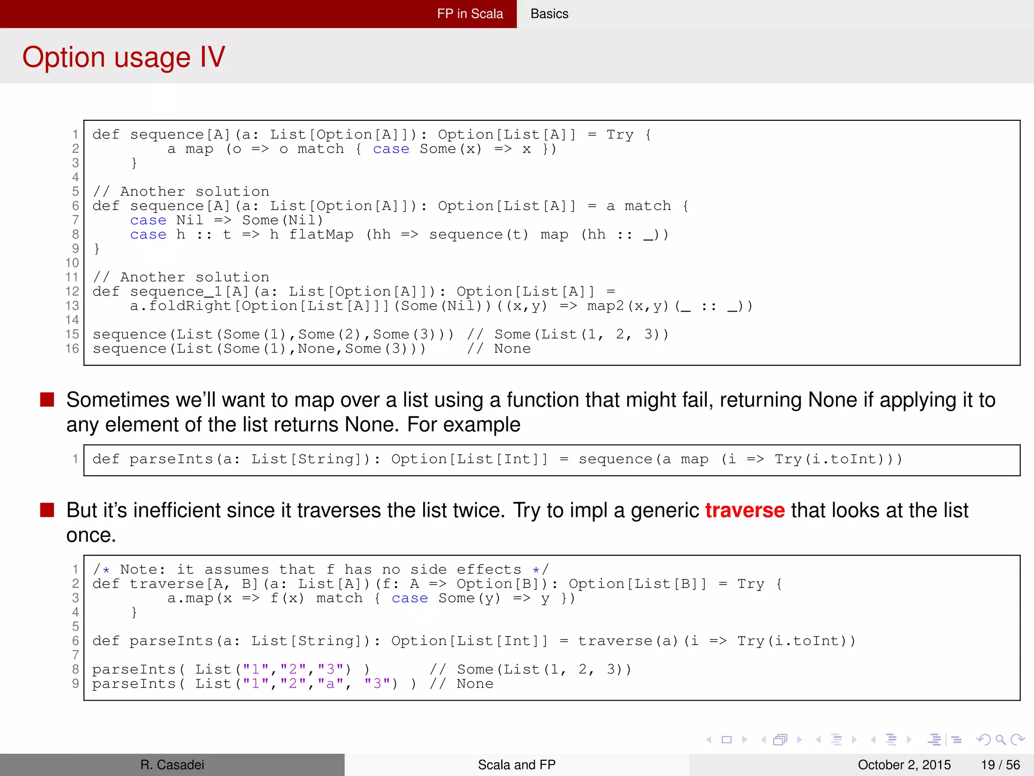1034x776 pixels.
Task: Click red square bullet before 'But it's inefficient'
Action: click(47, 510)
